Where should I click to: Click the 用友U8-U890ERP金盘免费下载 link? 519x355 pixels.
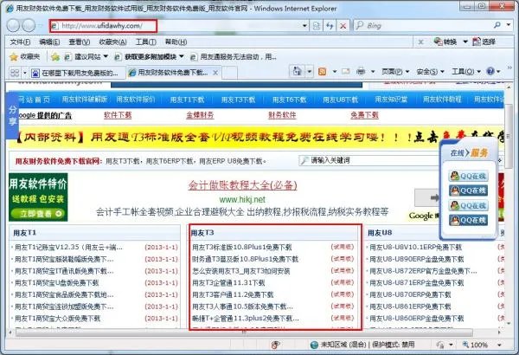416,259
